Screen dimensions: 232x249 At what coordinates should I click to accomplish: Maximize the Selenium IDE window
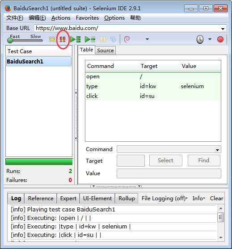coord(206,8)
